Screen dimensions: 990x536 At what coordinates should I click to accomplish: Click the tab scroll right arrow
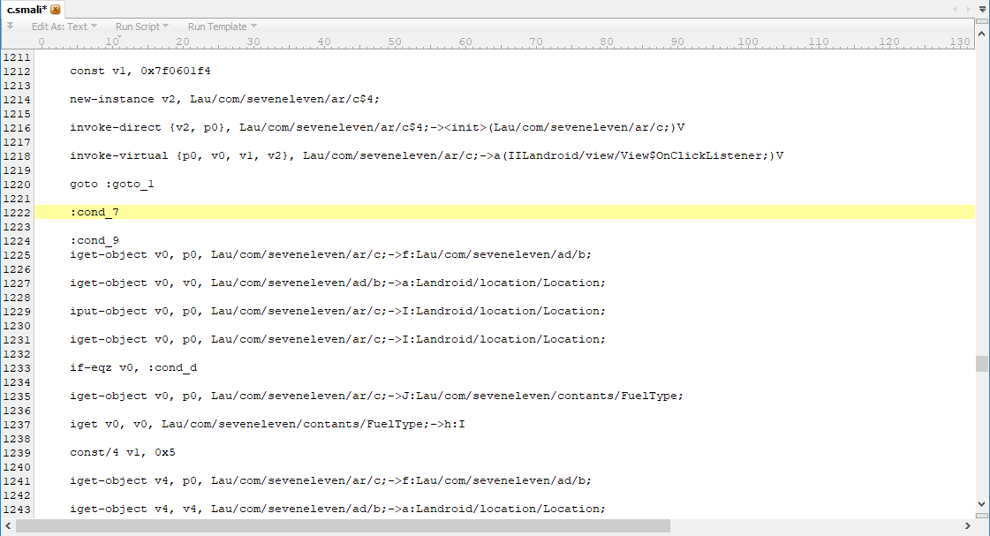point(968,9)
